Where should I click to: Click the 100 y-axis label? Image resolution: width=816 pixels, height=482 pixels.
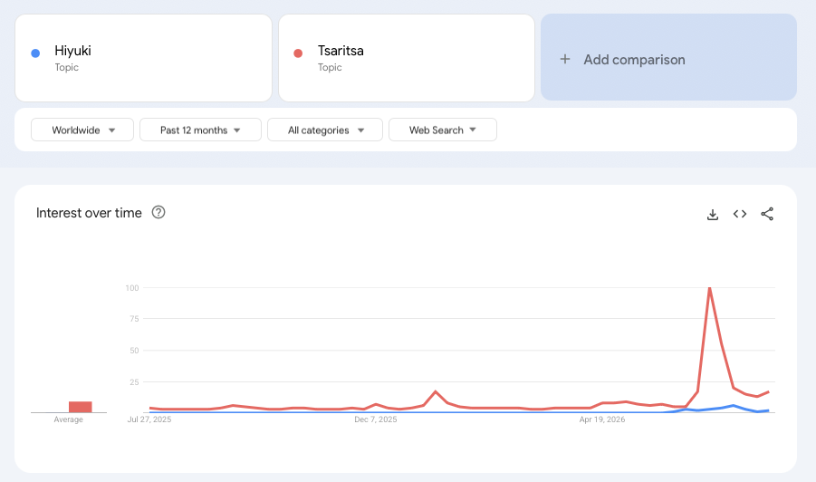[x=132, y=288]
